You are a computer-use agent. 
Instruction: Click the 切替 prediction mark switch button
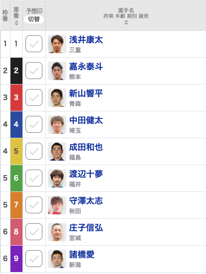click(34, 19)
